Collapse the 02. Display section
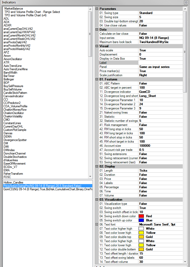Screen dimensions: 190x267 (97, 166)
